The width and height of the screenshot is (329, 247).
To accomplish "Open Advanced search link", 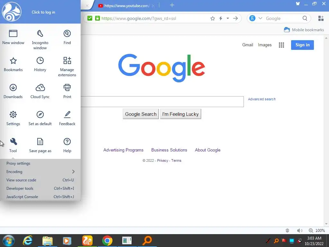I will (x=262, y=99).
